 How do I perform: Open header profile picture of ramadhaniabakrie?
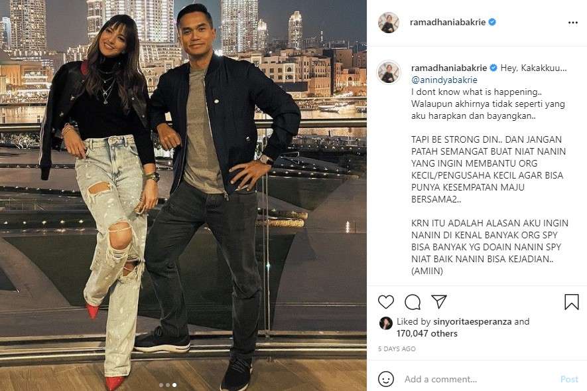pos(389,23)
